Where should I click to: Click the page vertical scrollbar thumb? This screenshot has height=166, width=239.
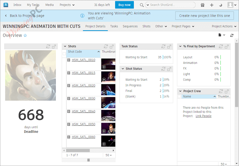(237, 75)
